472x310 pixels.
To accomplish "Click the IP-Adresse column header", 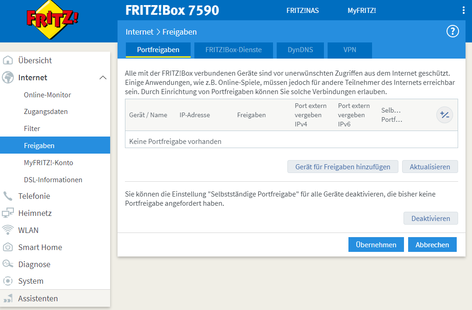I will [195, 115].
